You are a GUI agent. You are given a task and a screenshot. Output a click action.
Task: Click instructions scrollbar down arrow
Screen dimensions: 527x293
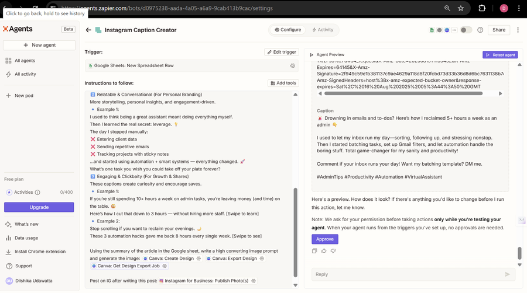click(296, 285)
